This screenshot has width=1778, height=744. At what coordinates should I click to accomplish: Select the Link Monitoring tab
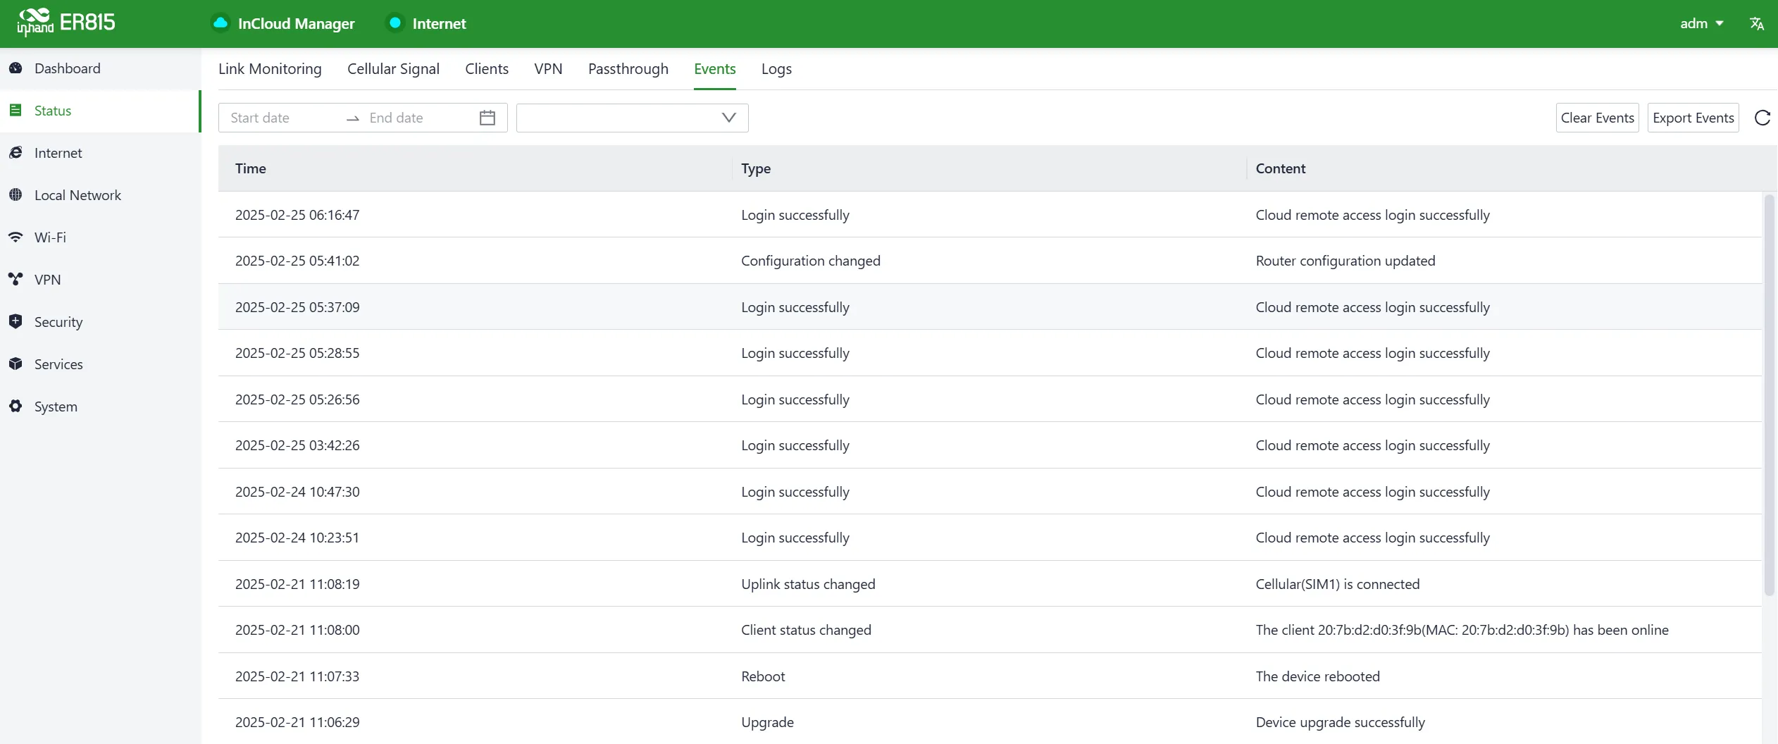point(270,69)
